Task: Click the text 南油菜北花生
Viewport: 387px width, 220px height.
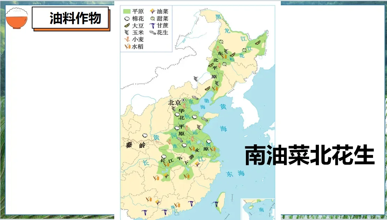Action: [310, 154]
